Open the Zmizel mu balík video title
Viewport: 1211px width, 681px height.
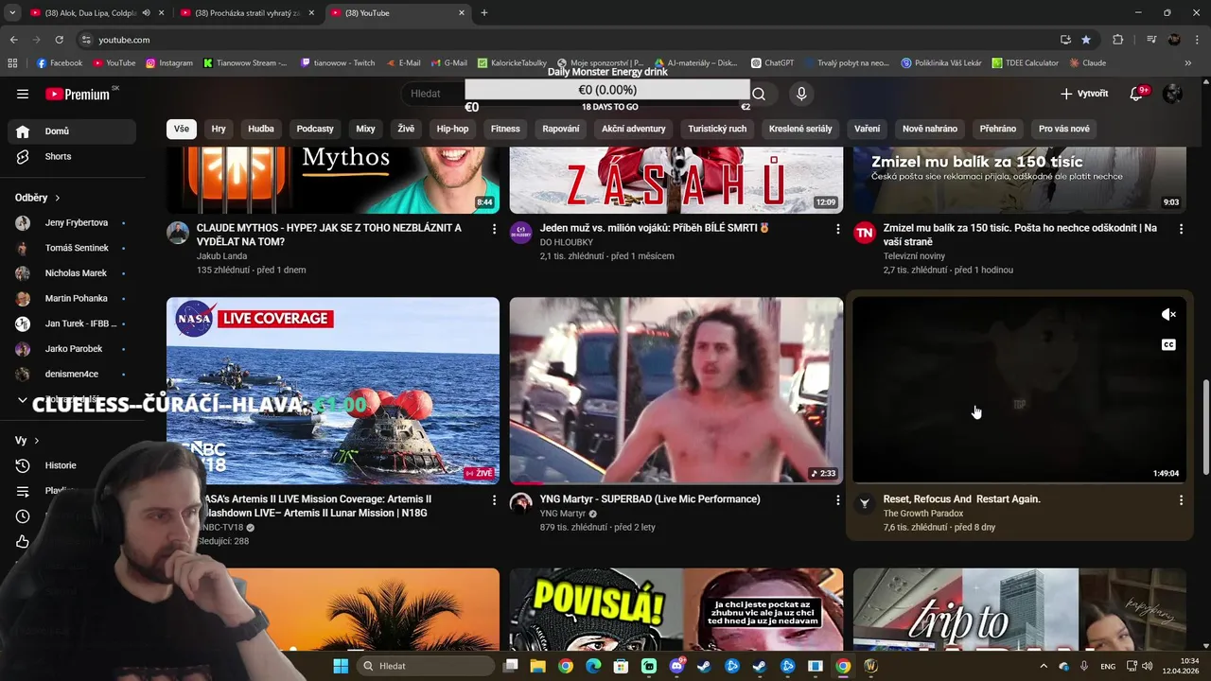[x=1020, y=235]
